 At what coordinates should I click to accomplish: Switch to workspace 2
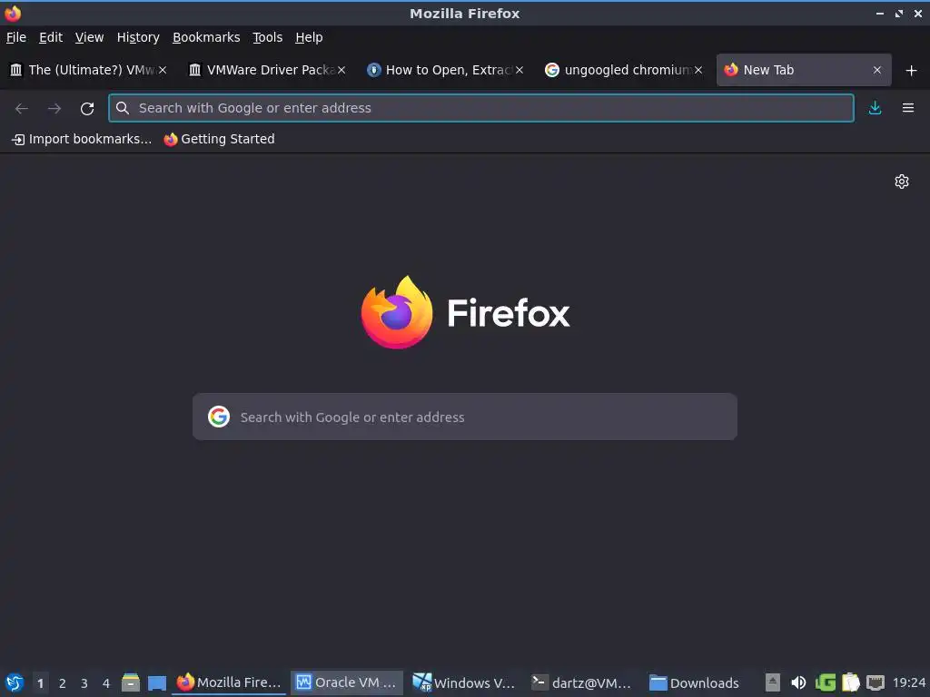[63, 682]
